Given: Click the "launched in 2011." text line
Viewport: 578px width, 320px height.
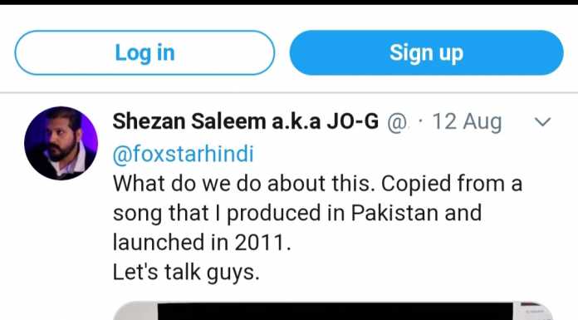Looking at the screenshot, I should 202,243.
